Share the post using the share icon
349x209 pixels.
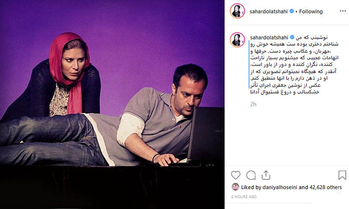(x=266, y=175)
